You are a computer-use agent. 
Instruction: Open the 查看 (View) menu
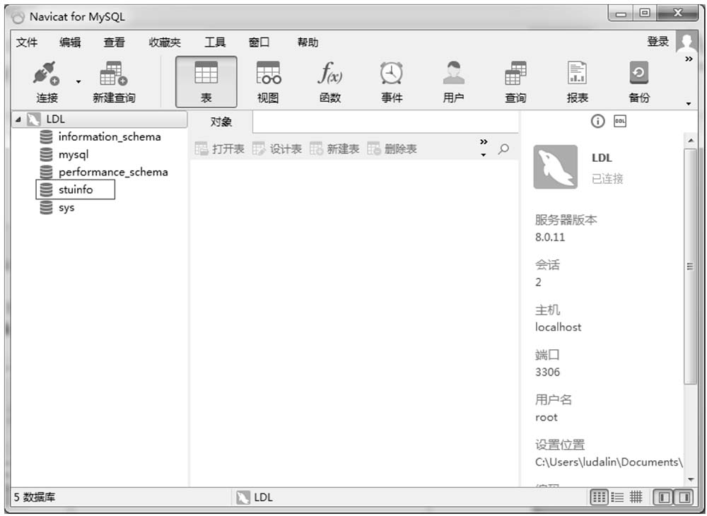(x=114, y=42)
